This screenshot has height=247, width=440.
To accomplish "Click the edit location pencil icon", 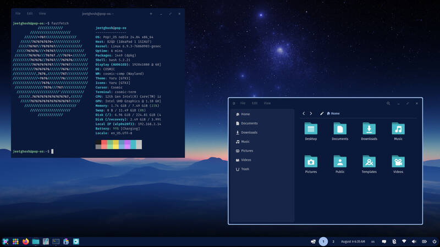I will (322, 114).
